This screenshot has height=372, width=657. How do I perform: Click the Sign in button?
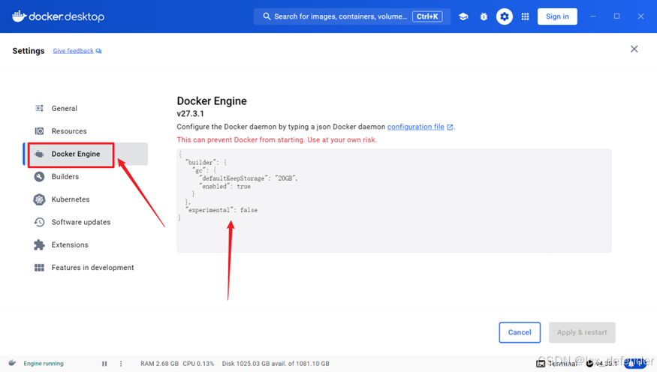[x=557, y=16]
